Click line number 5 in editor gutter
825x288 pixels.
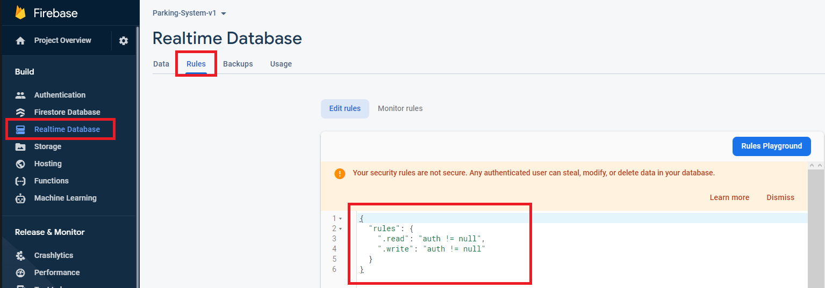tap(334, 259)
